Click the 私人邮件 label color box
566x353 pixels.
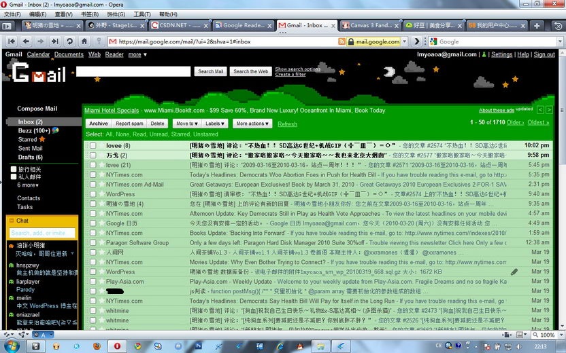coord(14,176)
